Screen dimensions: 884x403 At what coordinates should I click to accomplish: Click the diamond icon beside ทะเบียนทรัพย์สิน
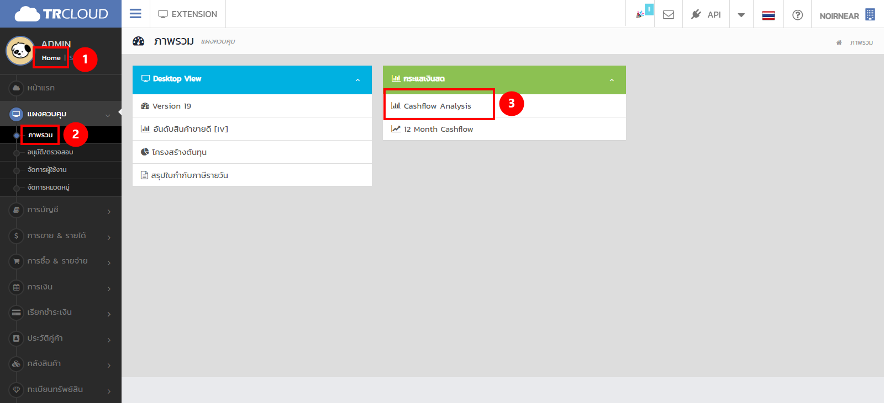click(16, 389)
